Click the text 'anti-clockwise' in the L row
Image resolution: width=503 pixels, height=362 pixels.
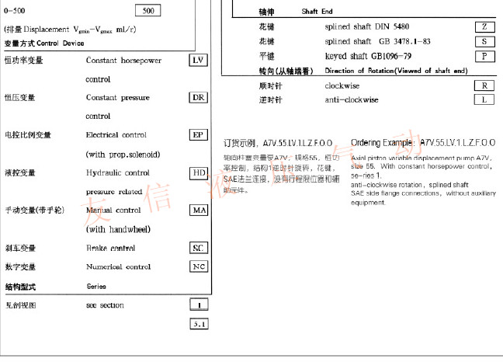click(352, 99)
